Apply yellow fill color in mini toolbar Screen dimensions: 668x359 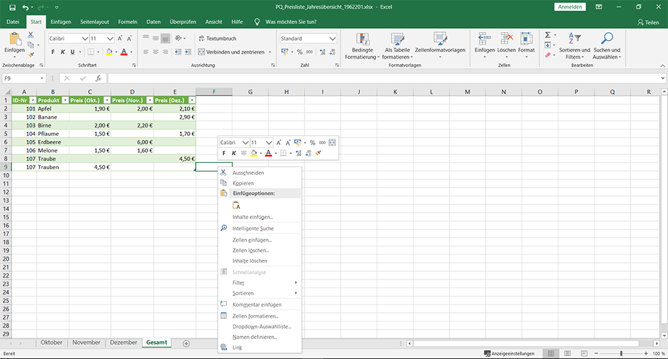(x=253, y=153)
